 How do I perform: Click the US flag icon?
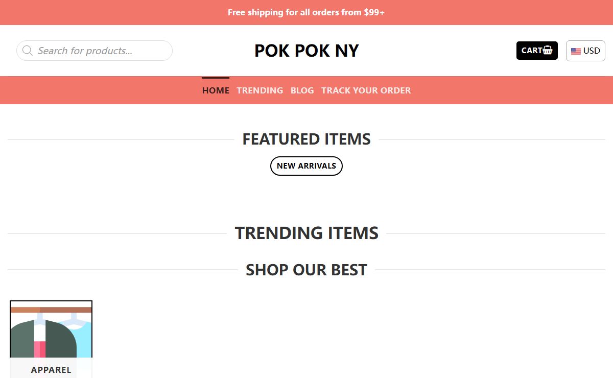pos(576,51)
